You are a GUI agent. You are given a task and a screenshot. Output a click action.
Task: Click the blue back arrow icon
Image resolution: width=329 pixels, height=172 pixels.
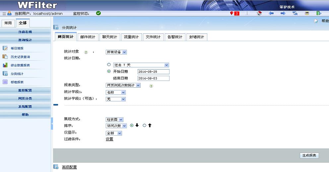pos(271,13)
